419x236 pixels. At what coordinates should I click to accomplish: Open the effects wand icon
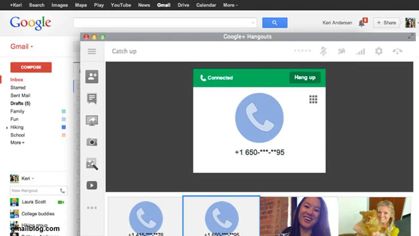tap(92, 164)
